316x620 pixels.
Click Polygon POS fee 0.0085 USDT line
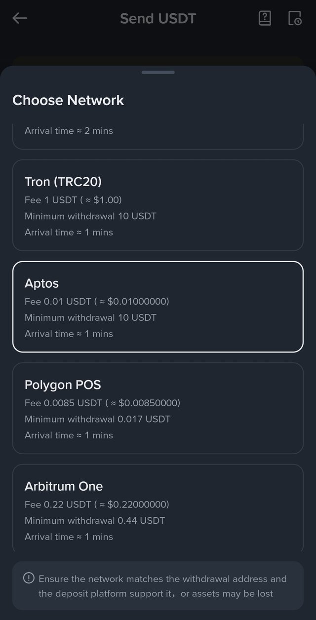tap(102, 403)
